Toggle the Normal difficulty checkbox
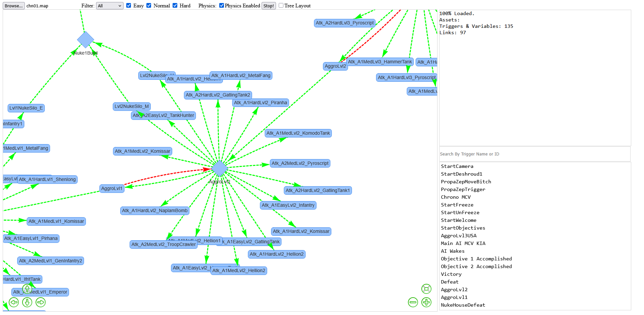The height and width of the screenshot is (315, 644). 149,5
